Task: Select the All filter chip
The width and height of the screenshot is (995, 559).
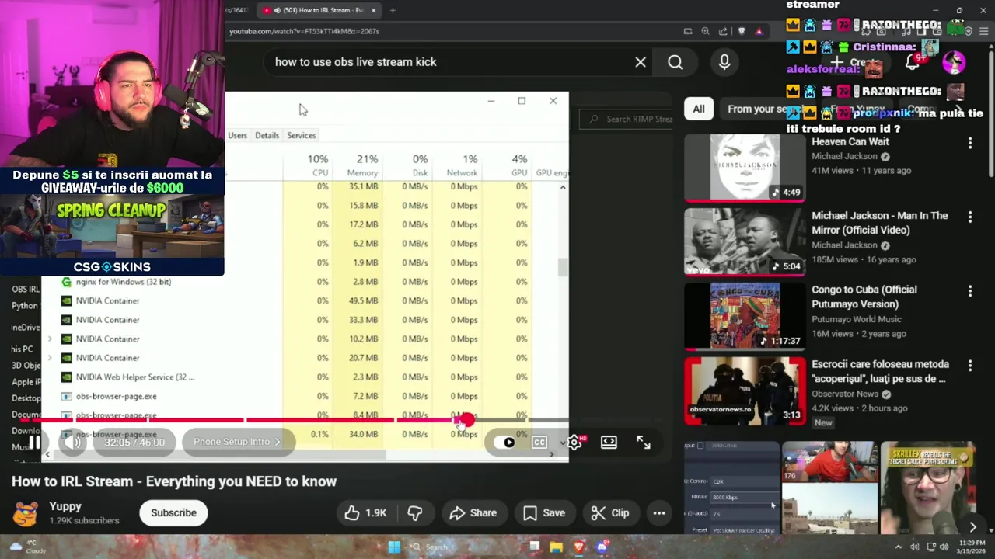Action: (699, 109)
